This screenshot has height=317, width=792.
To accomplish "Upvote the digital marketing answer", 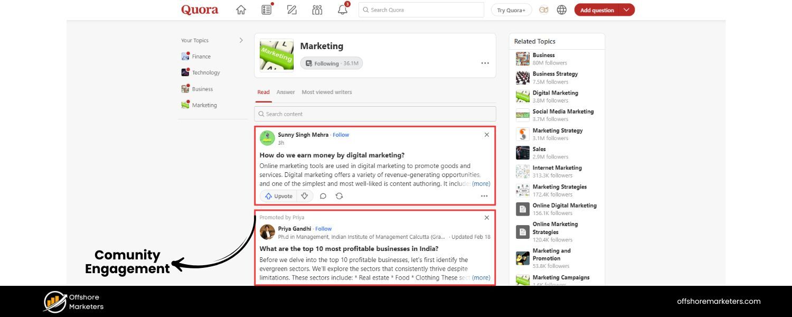I will 279,196.
